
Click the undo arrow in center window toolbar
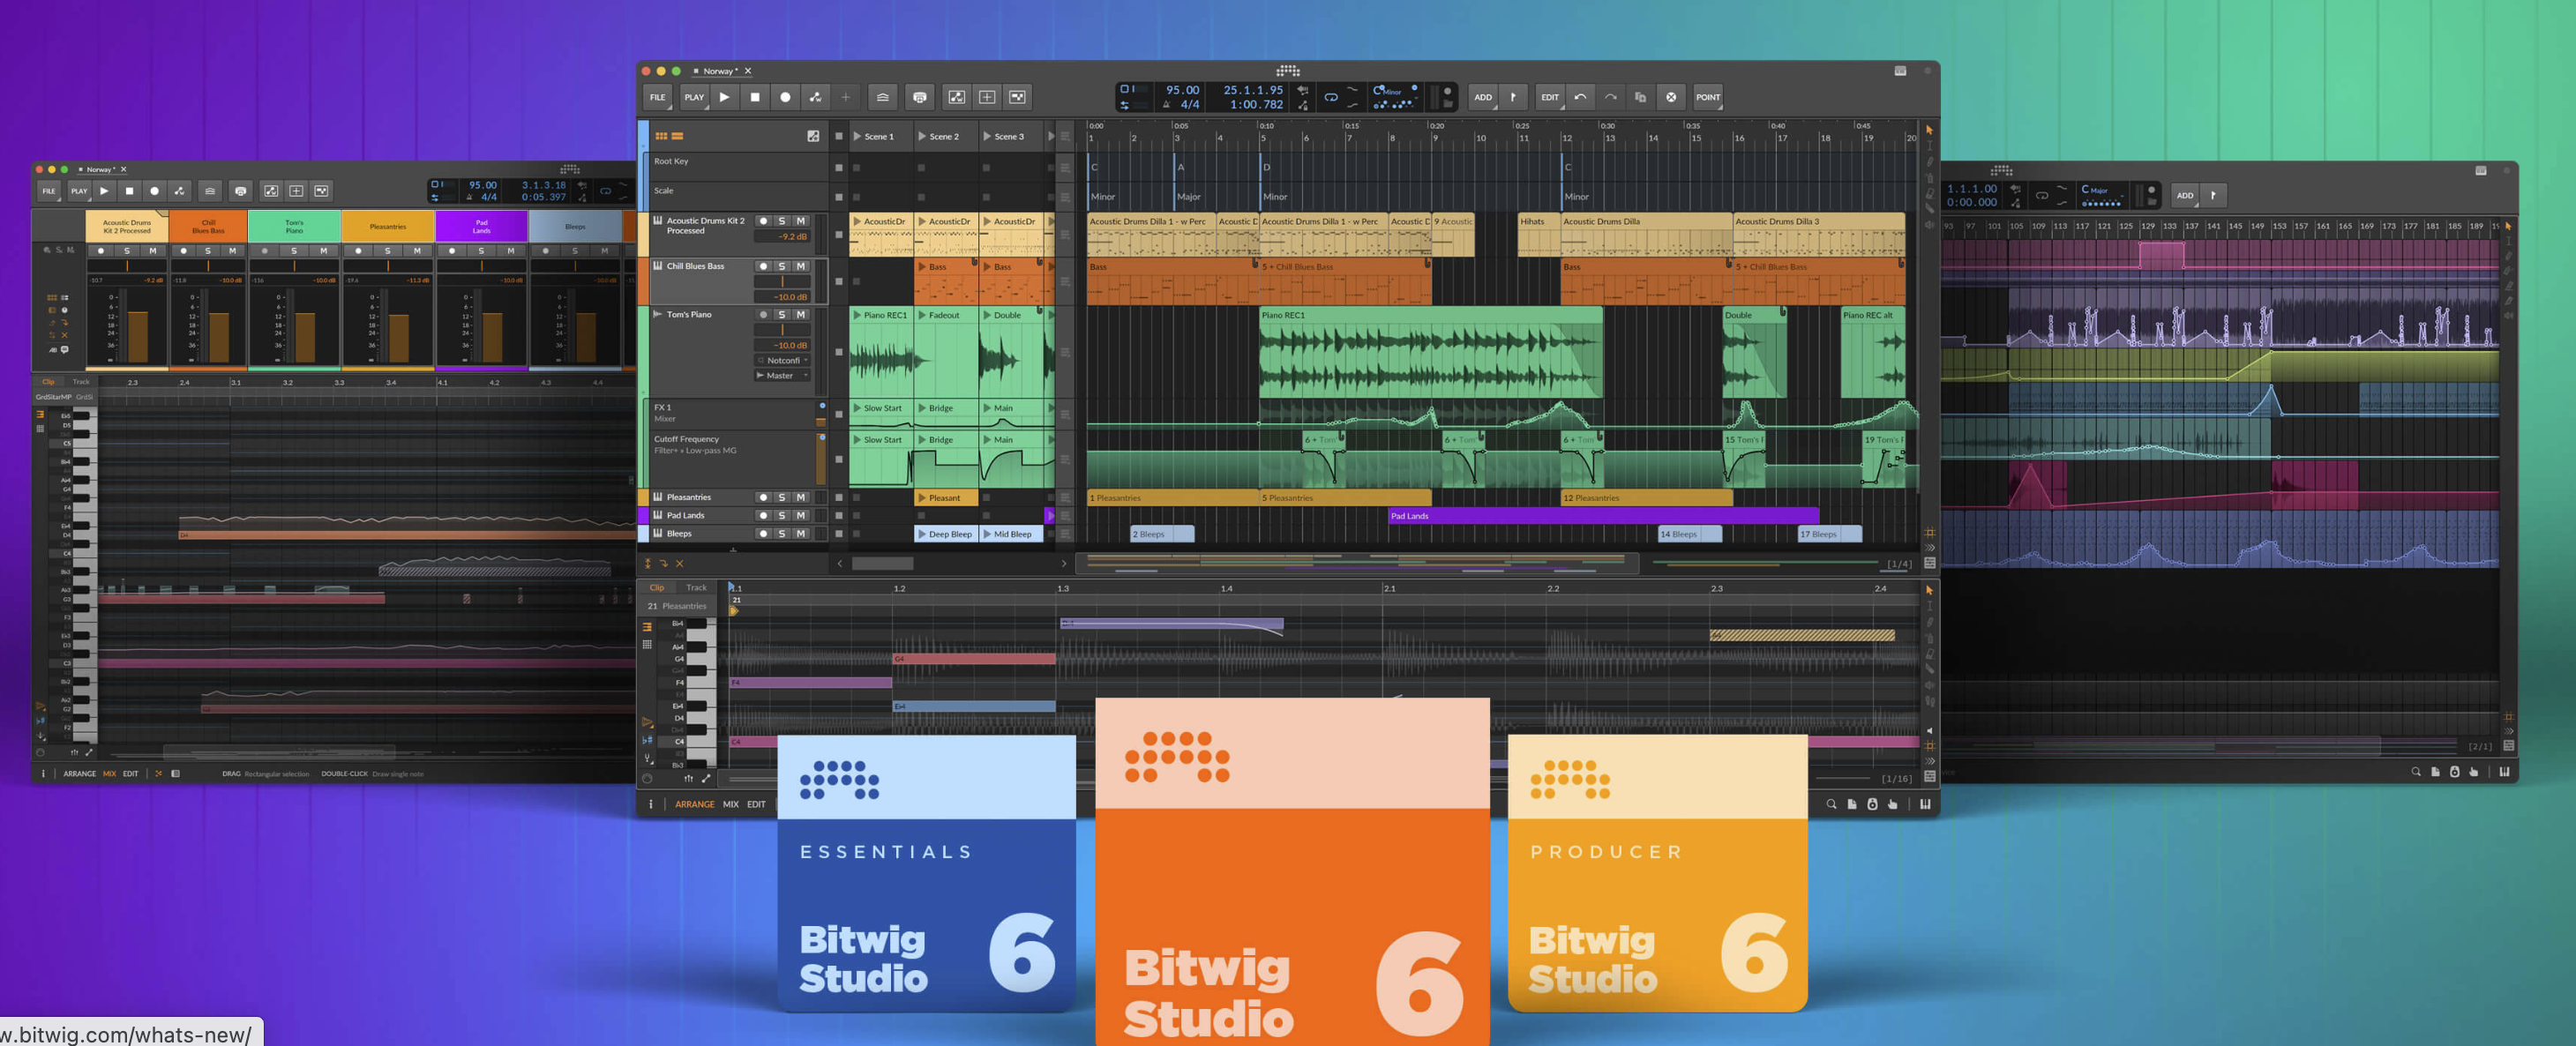pyautogui.click(x=1580, y=97)
